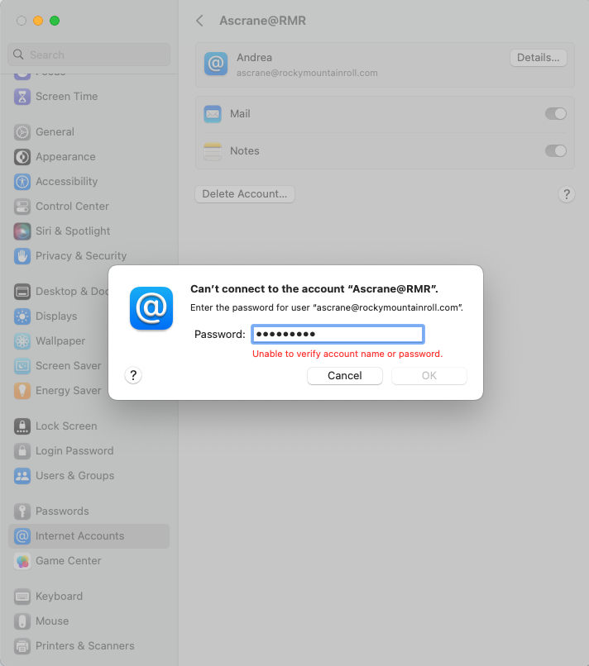Image resolution: width=589 pixels, height=666 pixels.
Task: Open the Details… account options
Action: click(538, 58)
